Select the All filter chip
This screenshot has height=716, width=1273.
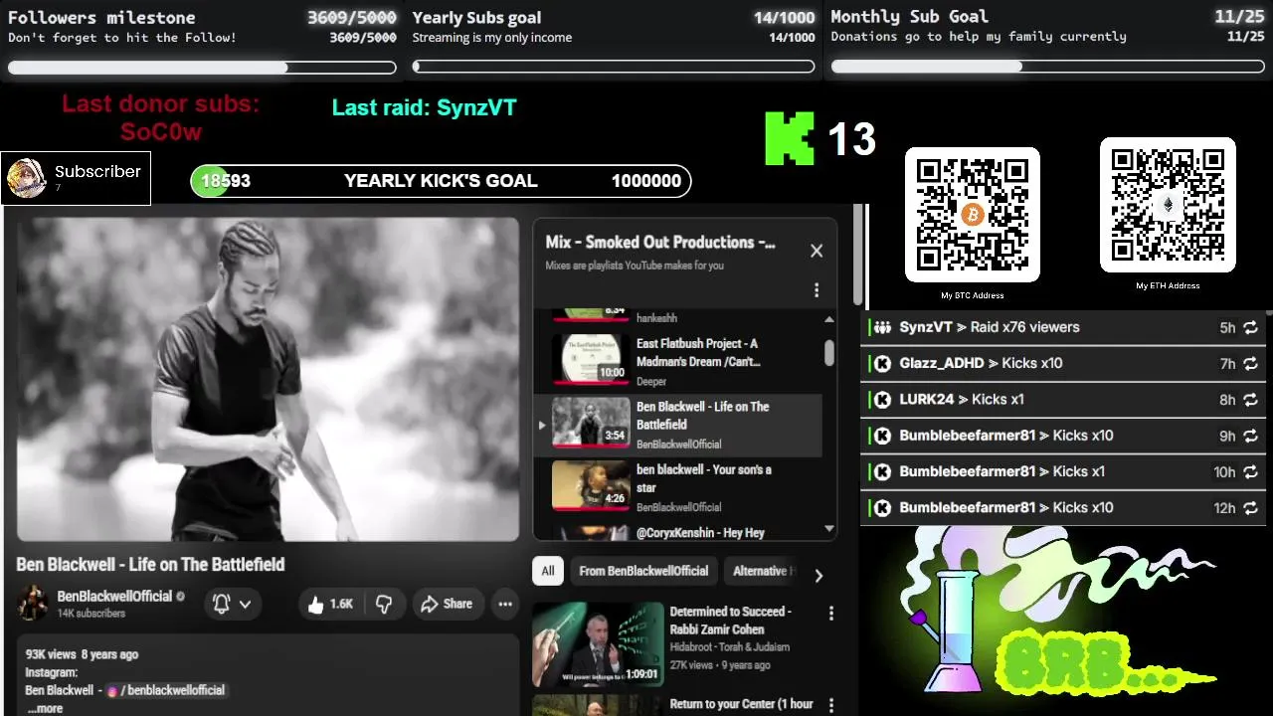547,571
